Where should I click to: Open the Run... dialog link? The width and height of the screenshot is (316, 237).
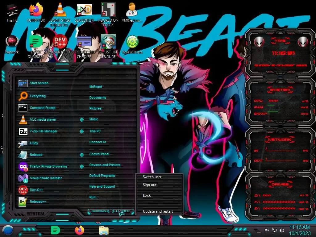coord(94,197)
